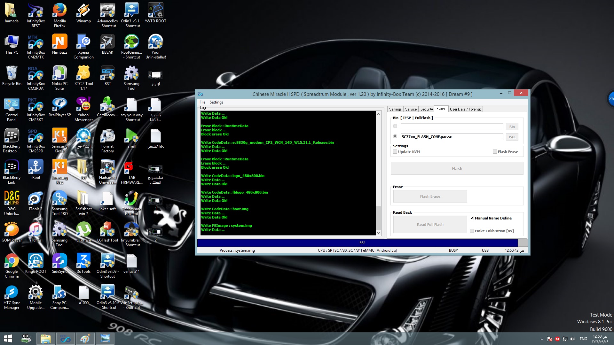Click 'Process : system.img' status text
The image size is (614, 345).
pos(237,250)
